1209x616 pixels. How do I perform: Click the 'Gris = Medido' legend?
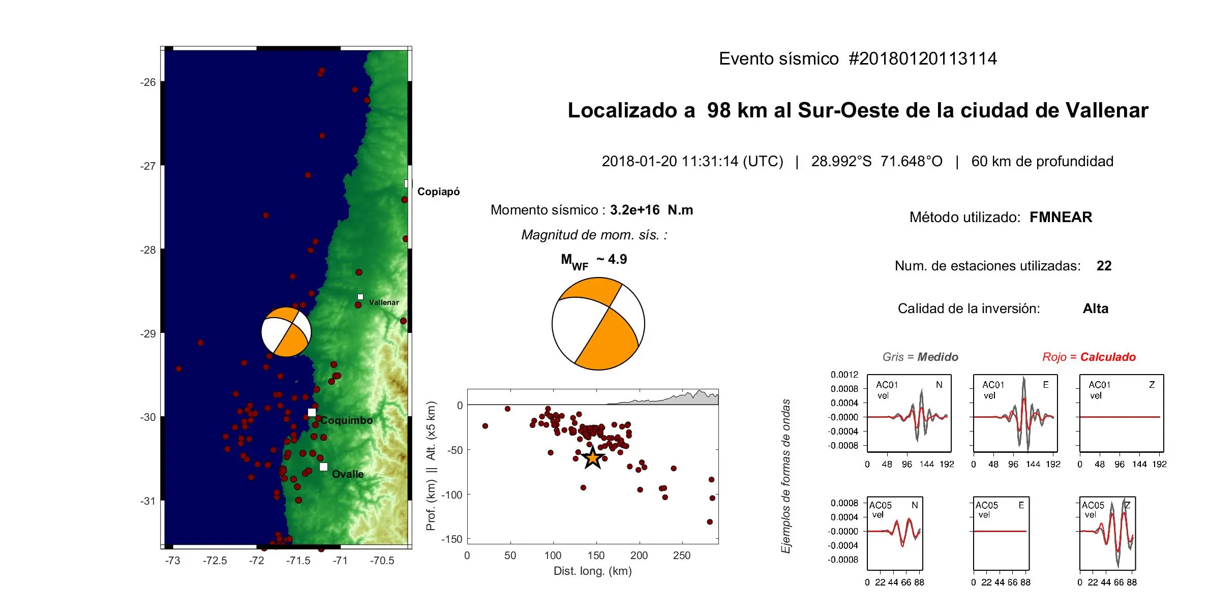coord(920,357)
